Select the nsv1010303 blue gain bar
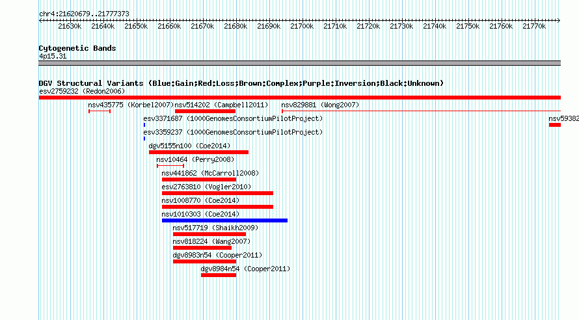The image size is (579, 320). pos(224,220)
